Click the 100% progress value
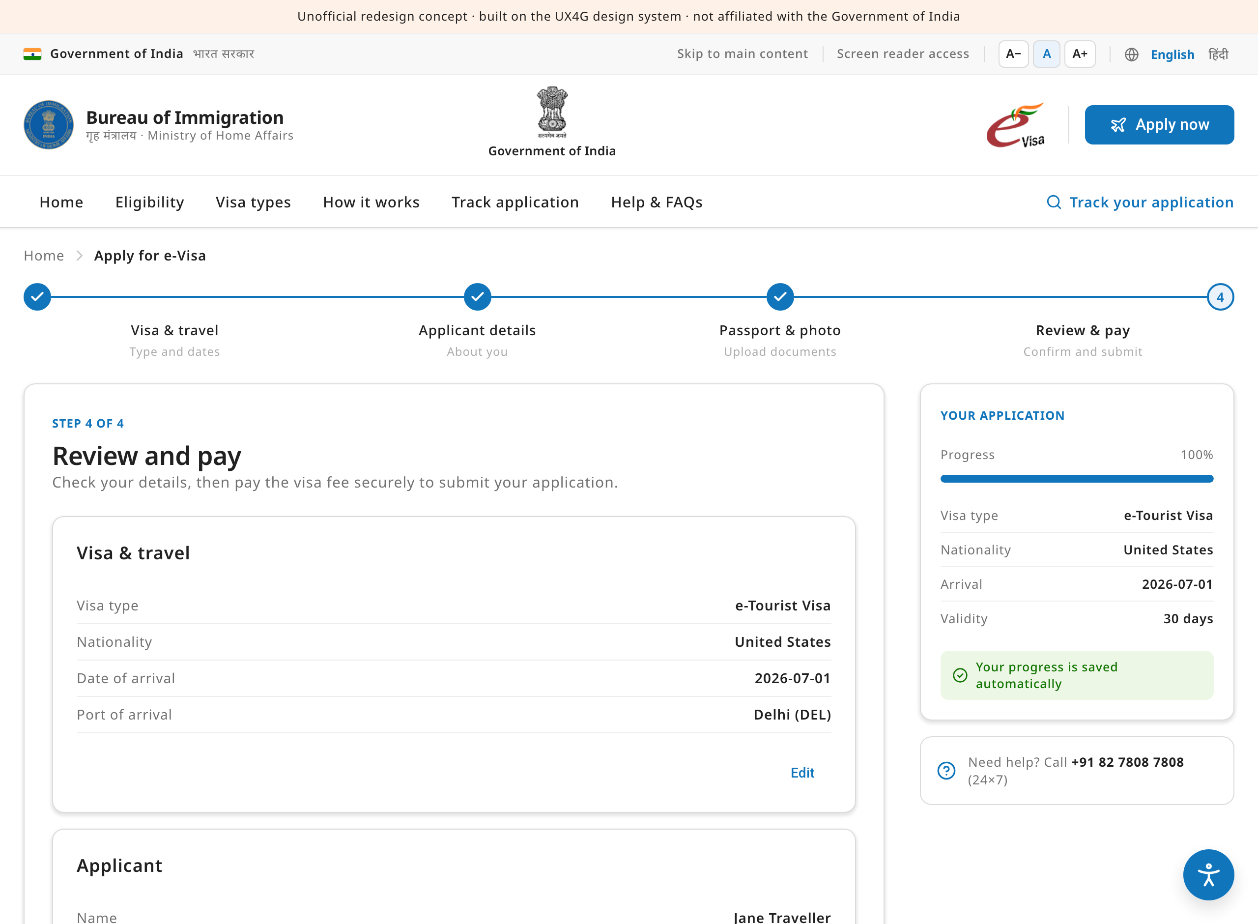This screenshot has width=1258, height=924. (1197, 455)
